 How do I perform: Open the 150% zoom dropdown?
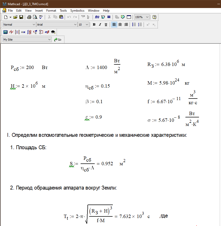[147, 17]
